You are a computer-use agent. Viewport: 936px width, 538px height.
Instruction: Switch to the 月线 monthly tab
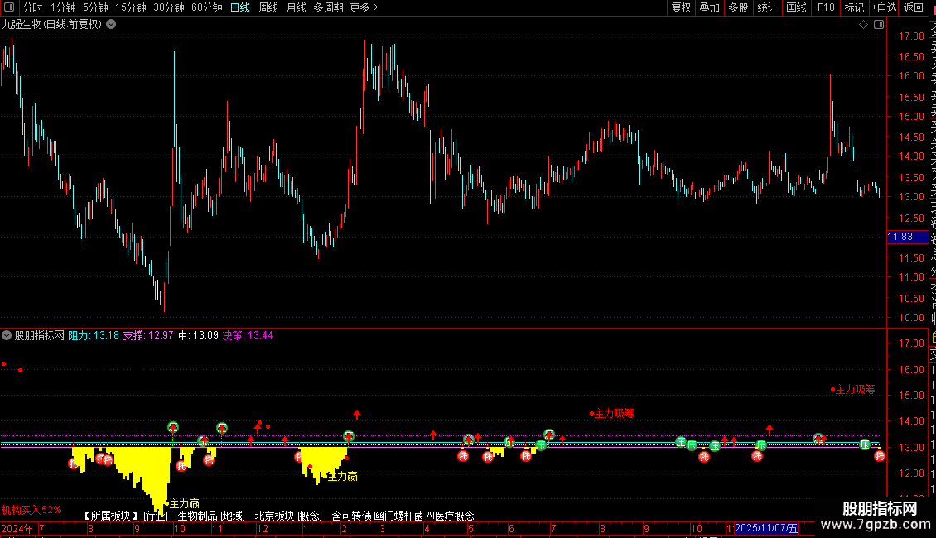point(296,7)
